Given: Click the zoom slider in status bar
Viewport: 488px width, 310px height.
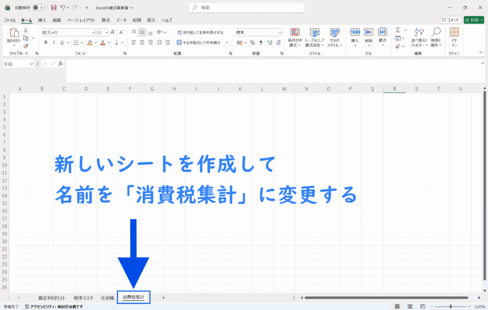Looking at the screenshot, I should coord(450,306).
